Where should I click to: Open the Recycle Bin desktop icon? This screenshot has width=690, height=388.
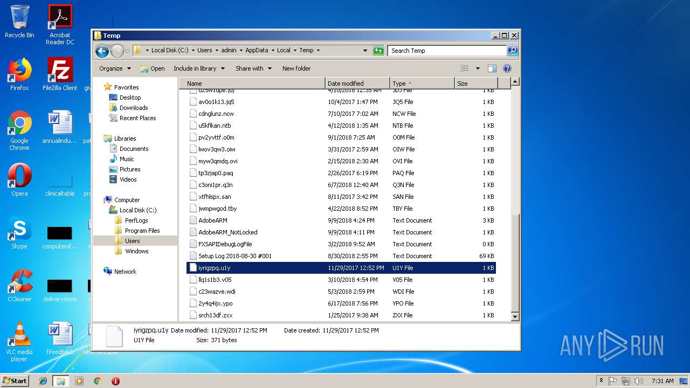19,22
